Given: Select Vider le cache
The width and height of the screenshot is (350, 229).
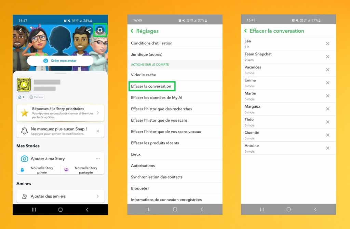Looking at the screenshot, I should (x=175, y=75).
